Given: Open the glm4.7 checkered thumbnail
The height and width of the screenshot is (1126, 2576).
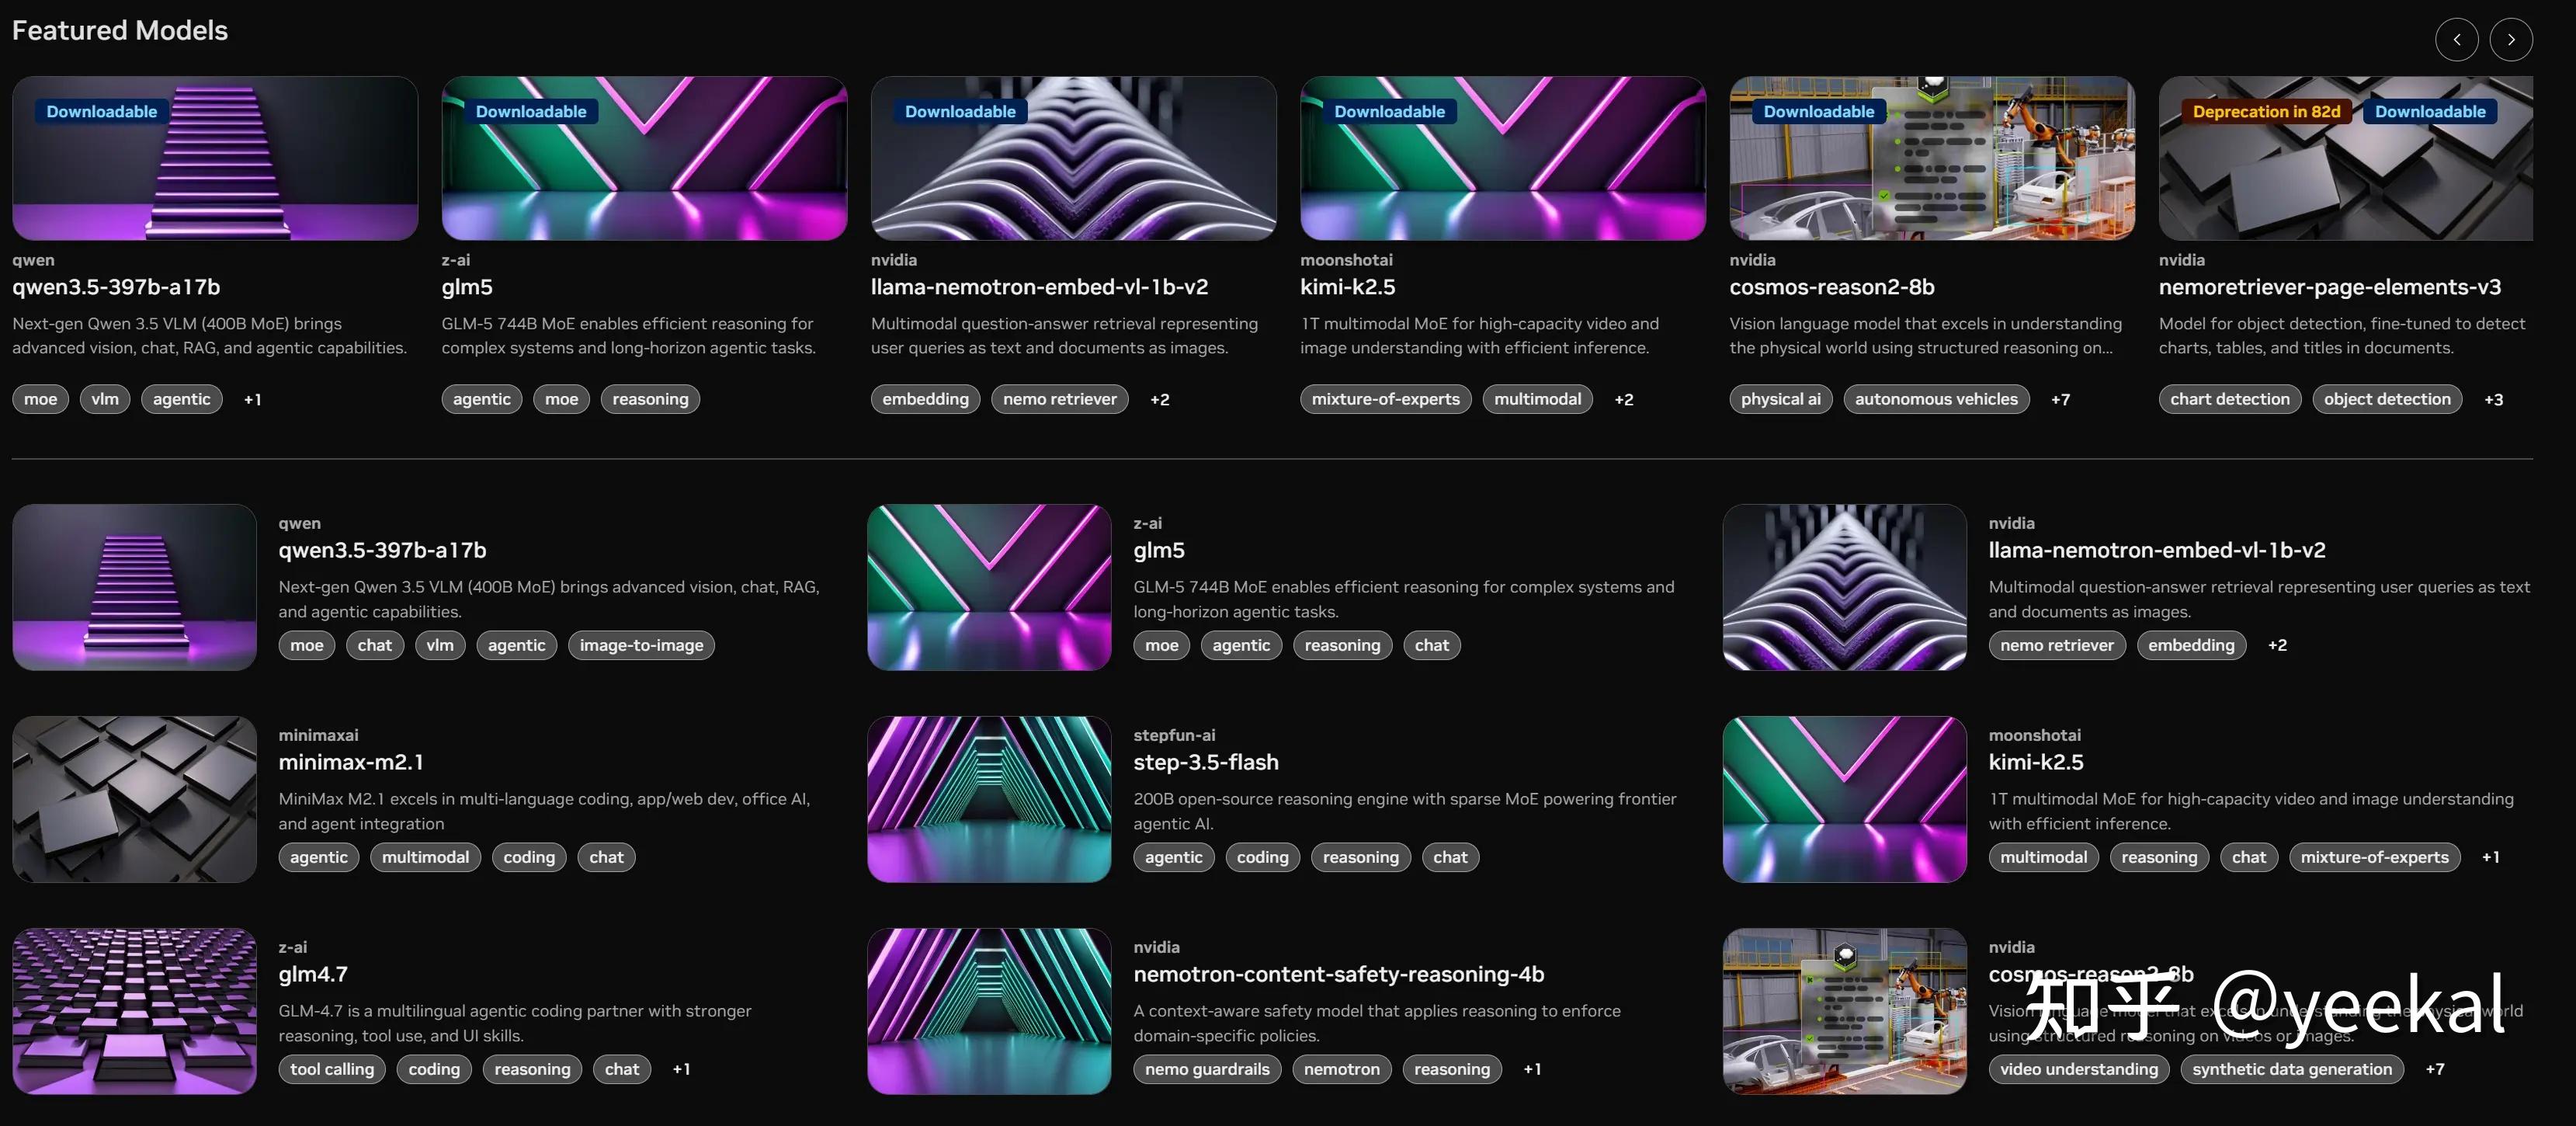Looking at the screenshot, I should (134, 1011).
